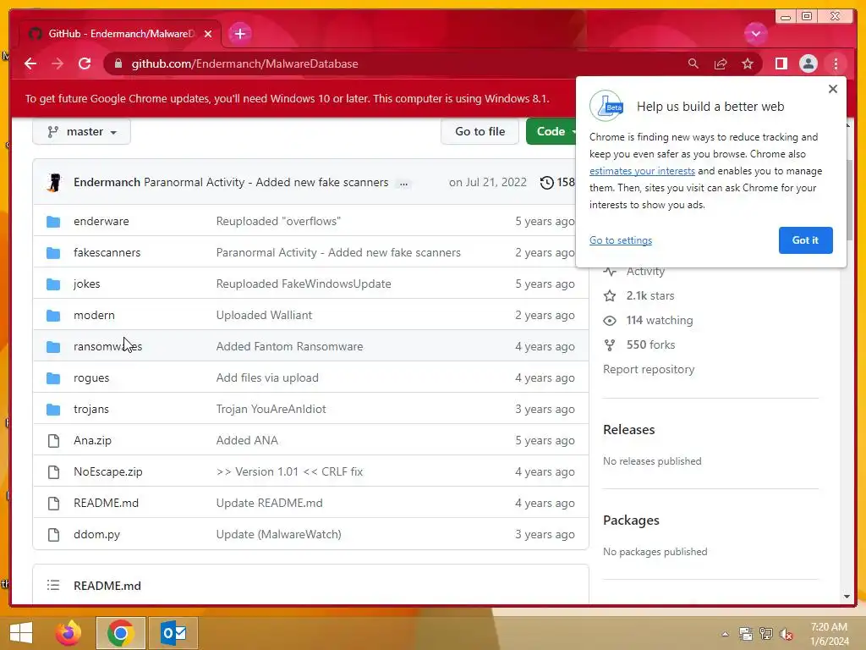Open the Releases heading link
Screen dimensions: 866x650
pyautogui.click(x=628, y=429)
